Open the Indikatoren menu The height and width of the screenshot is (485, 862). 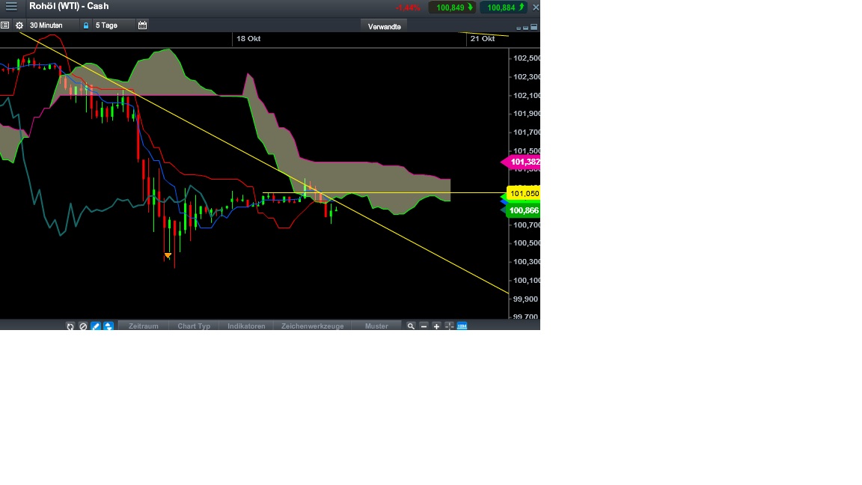click(246, 326)
